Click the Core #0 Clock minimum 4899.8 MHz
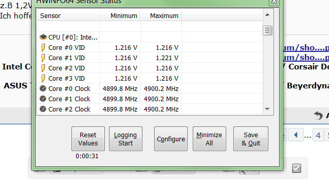Viewport: 329px width, 185px height. point(120,89)
